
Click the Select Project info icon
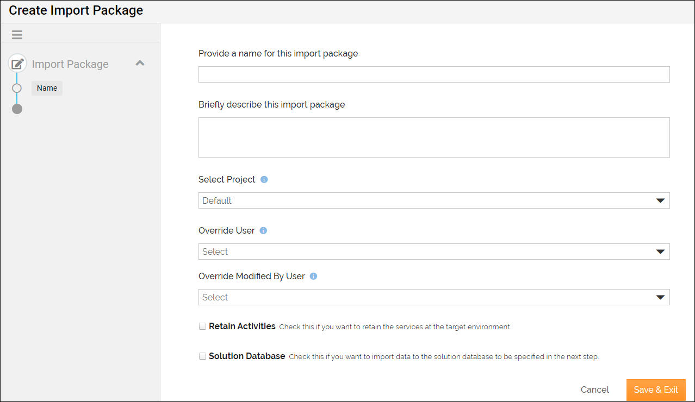coord(264,179)
